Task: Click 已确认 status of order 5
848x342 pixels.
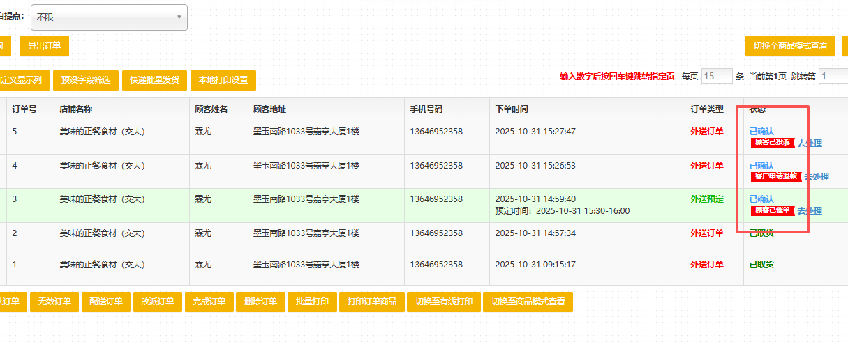Action: click(761, 131)
